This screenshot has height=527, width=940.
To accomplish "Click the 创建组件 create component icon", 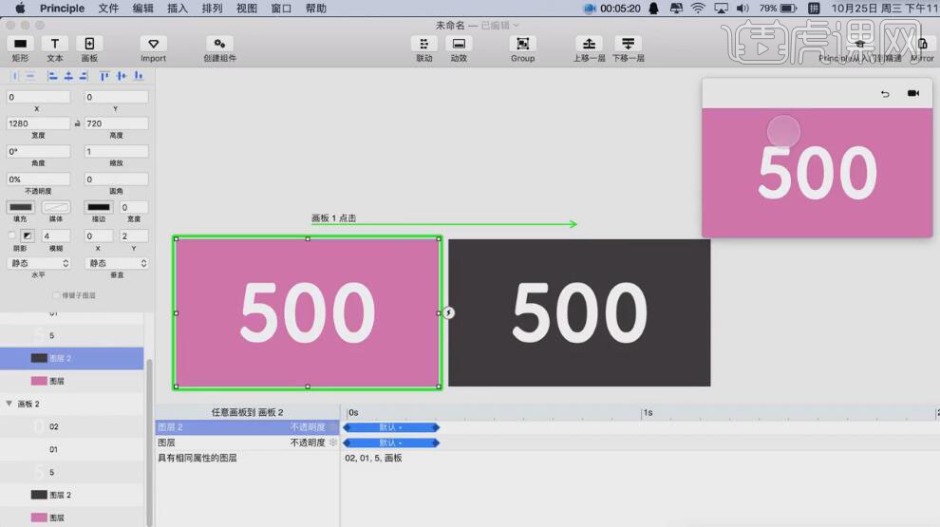I will 219,44.
